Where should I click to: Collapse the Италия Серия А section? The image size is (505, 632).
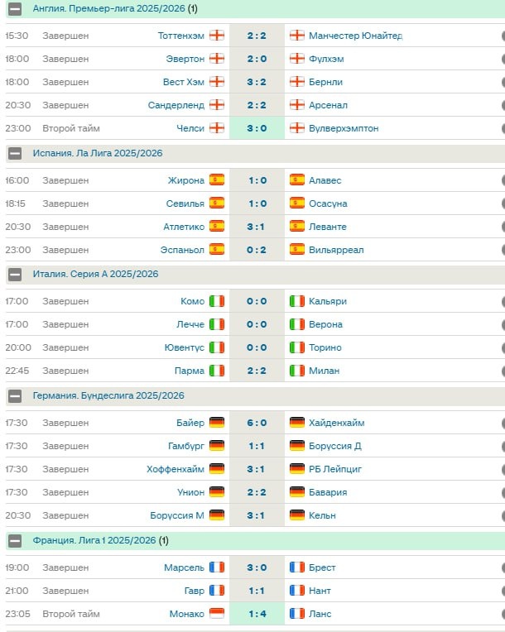(x=15, y=274)
